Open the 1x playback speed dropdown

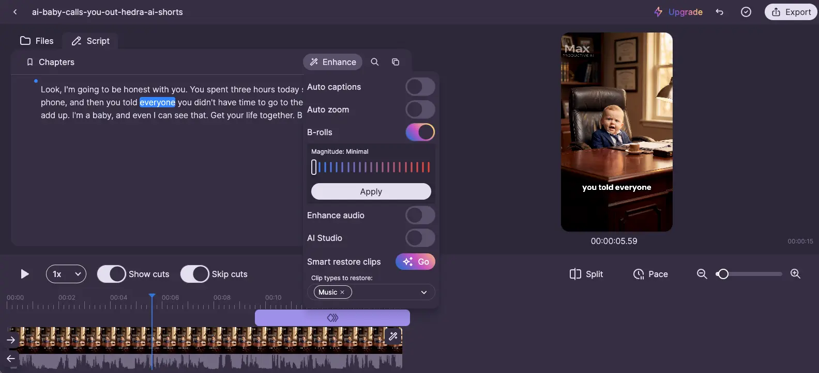(x=66, y=274)
